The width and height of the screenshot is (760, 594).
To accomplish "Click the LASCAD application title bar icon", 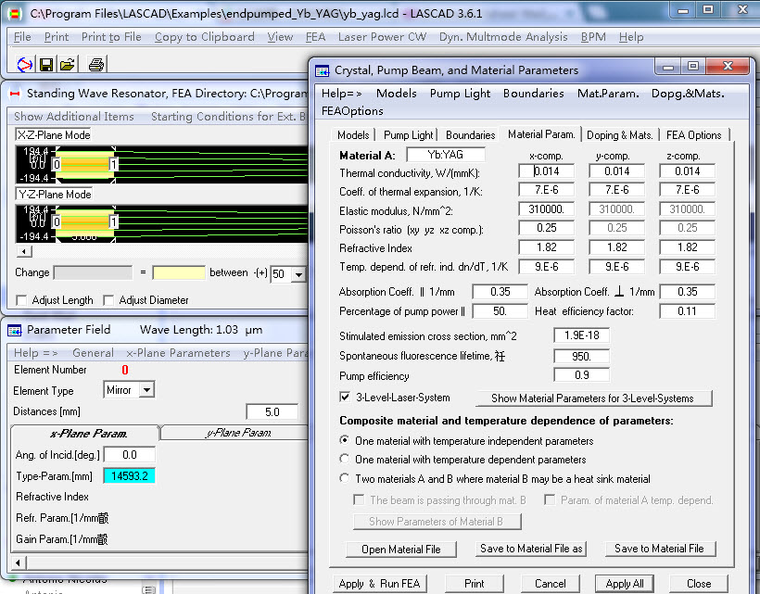I will click(16, 14).
